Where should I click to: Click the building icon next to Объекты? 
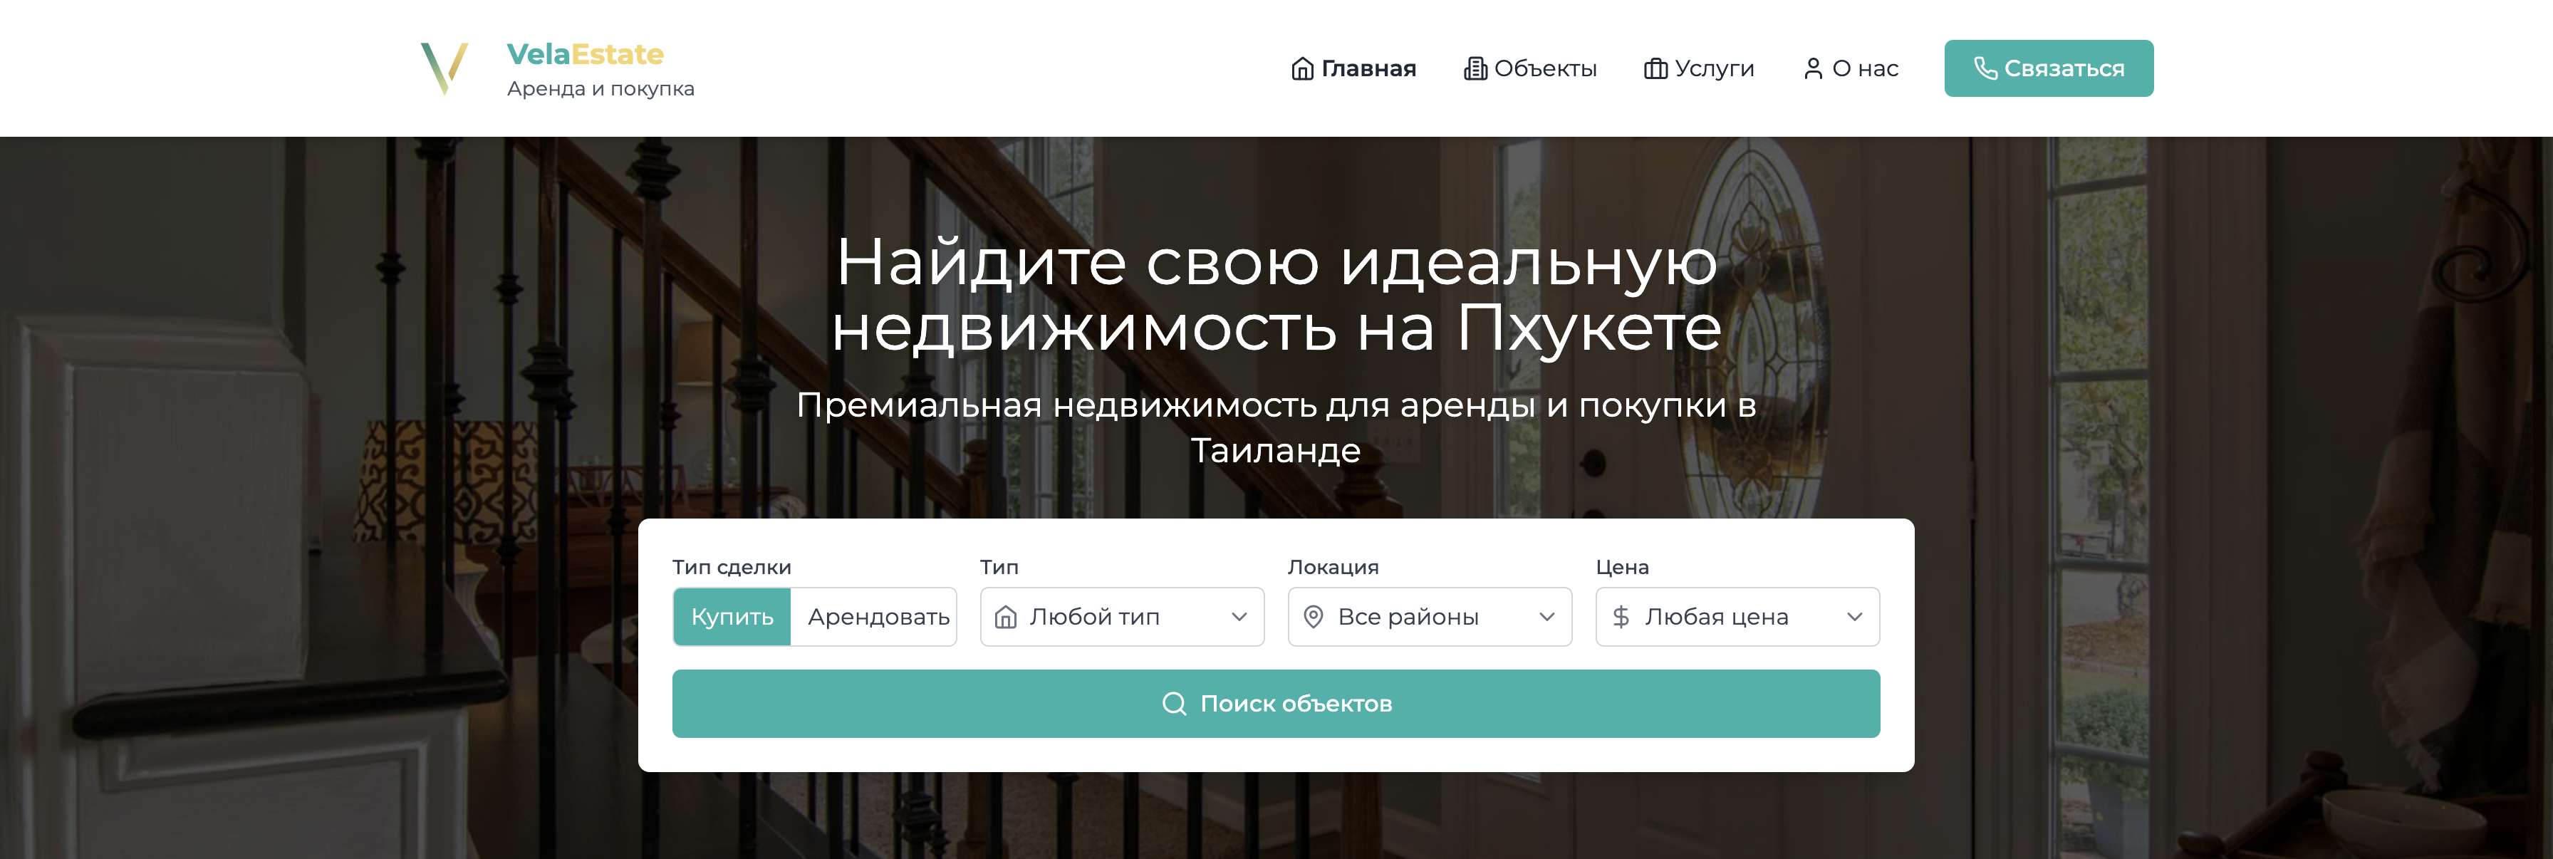[x=1476, y=68]
